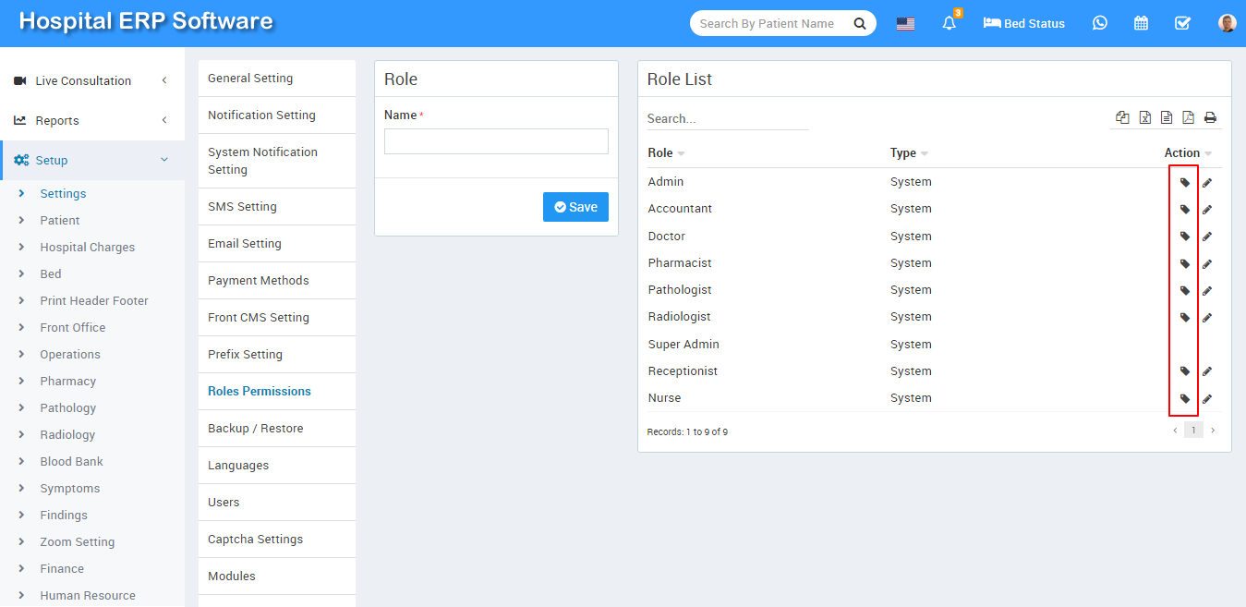Click the Excel export icon

coord(1144,117)
